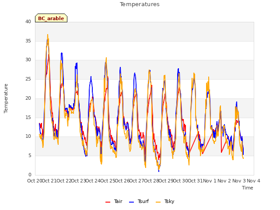Toggle the Tsky legend entry
Viewport: 280px width, 210px height.
pos(165,201)
